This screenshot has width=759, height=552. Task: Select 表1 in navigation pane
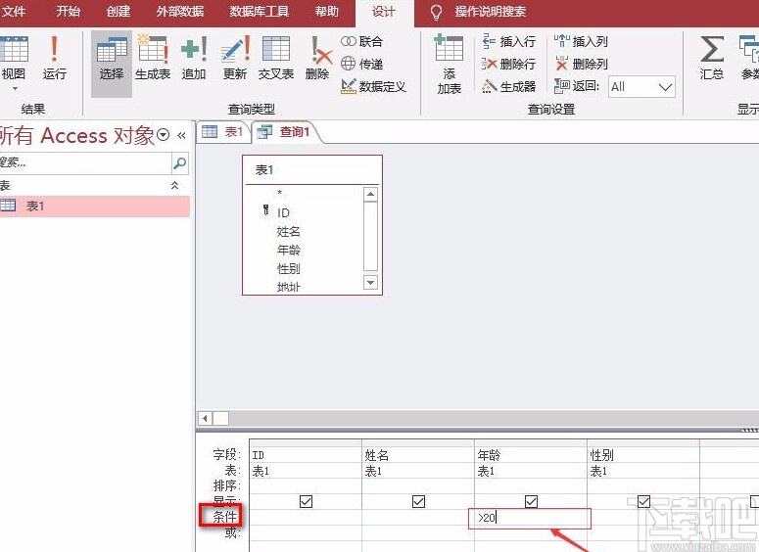tap(94, 207)
